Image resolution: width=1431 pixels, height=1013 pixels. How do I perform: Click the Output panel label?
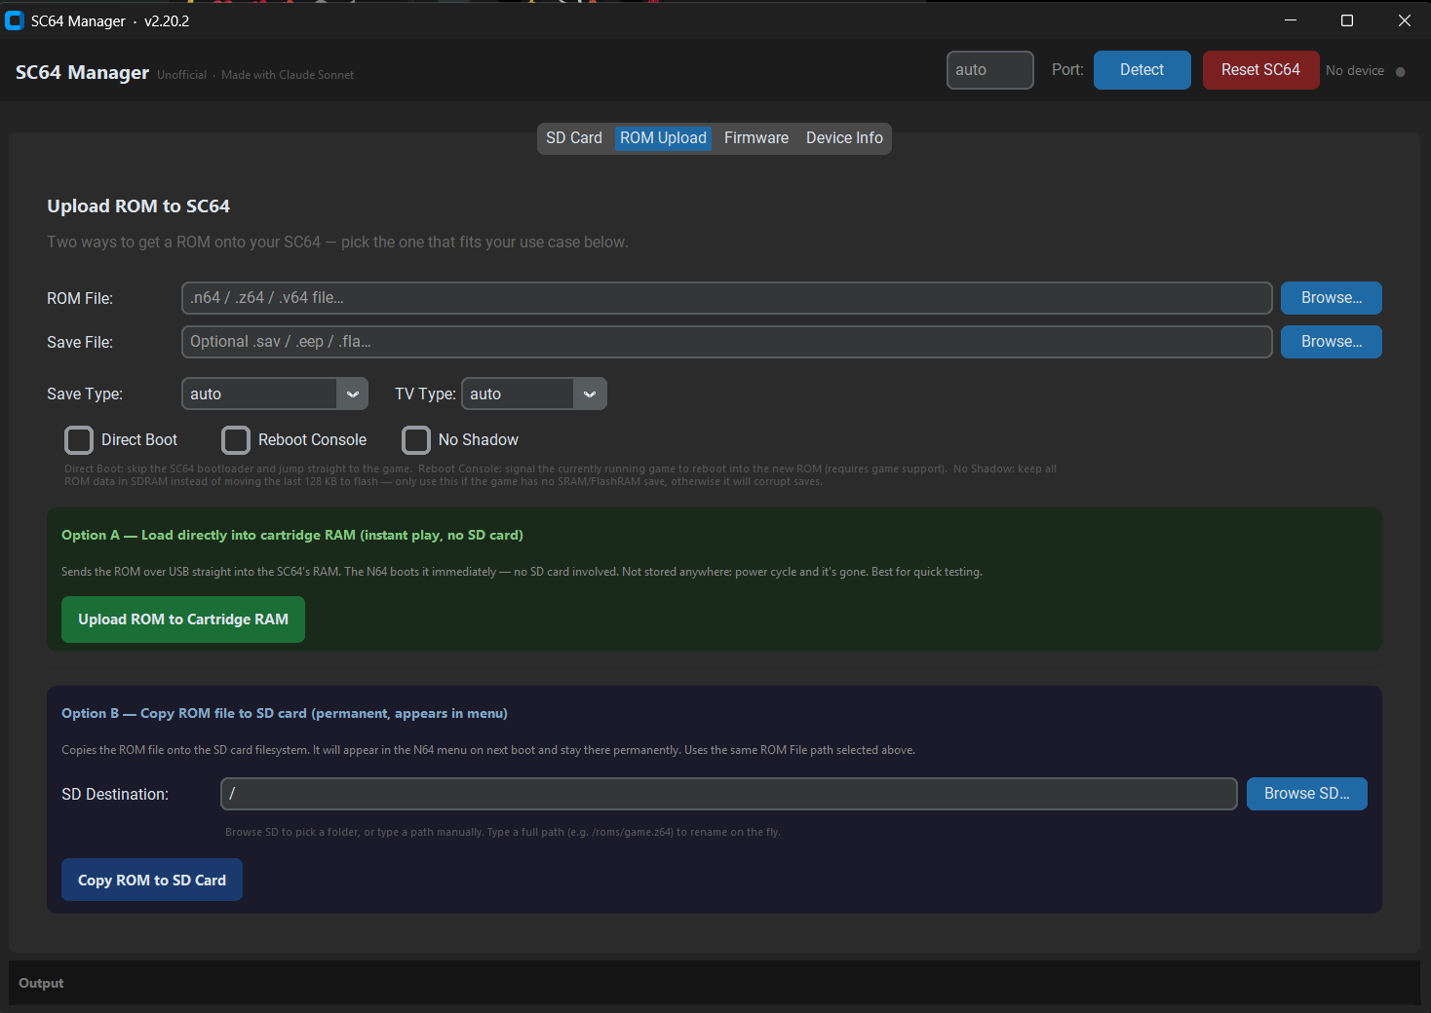[41, 984]
